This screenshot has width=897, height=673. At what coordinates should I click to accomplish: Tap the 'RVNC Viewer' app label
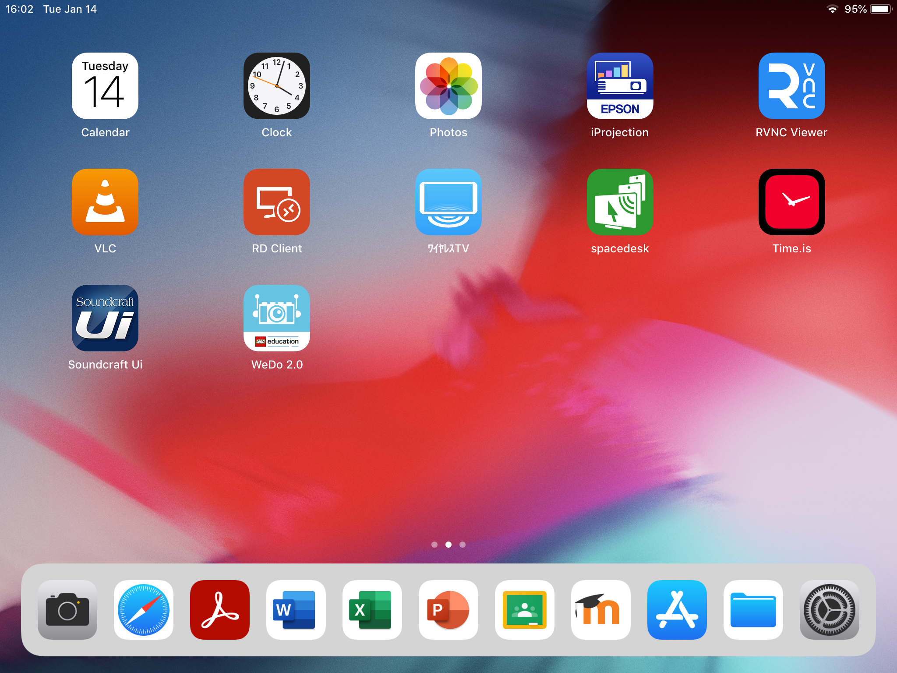point(791,132)
